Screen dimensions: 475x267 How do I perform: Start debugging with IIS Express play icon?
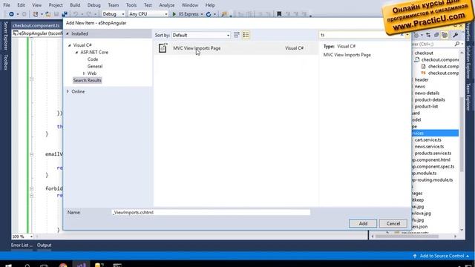tap(174, 14)
